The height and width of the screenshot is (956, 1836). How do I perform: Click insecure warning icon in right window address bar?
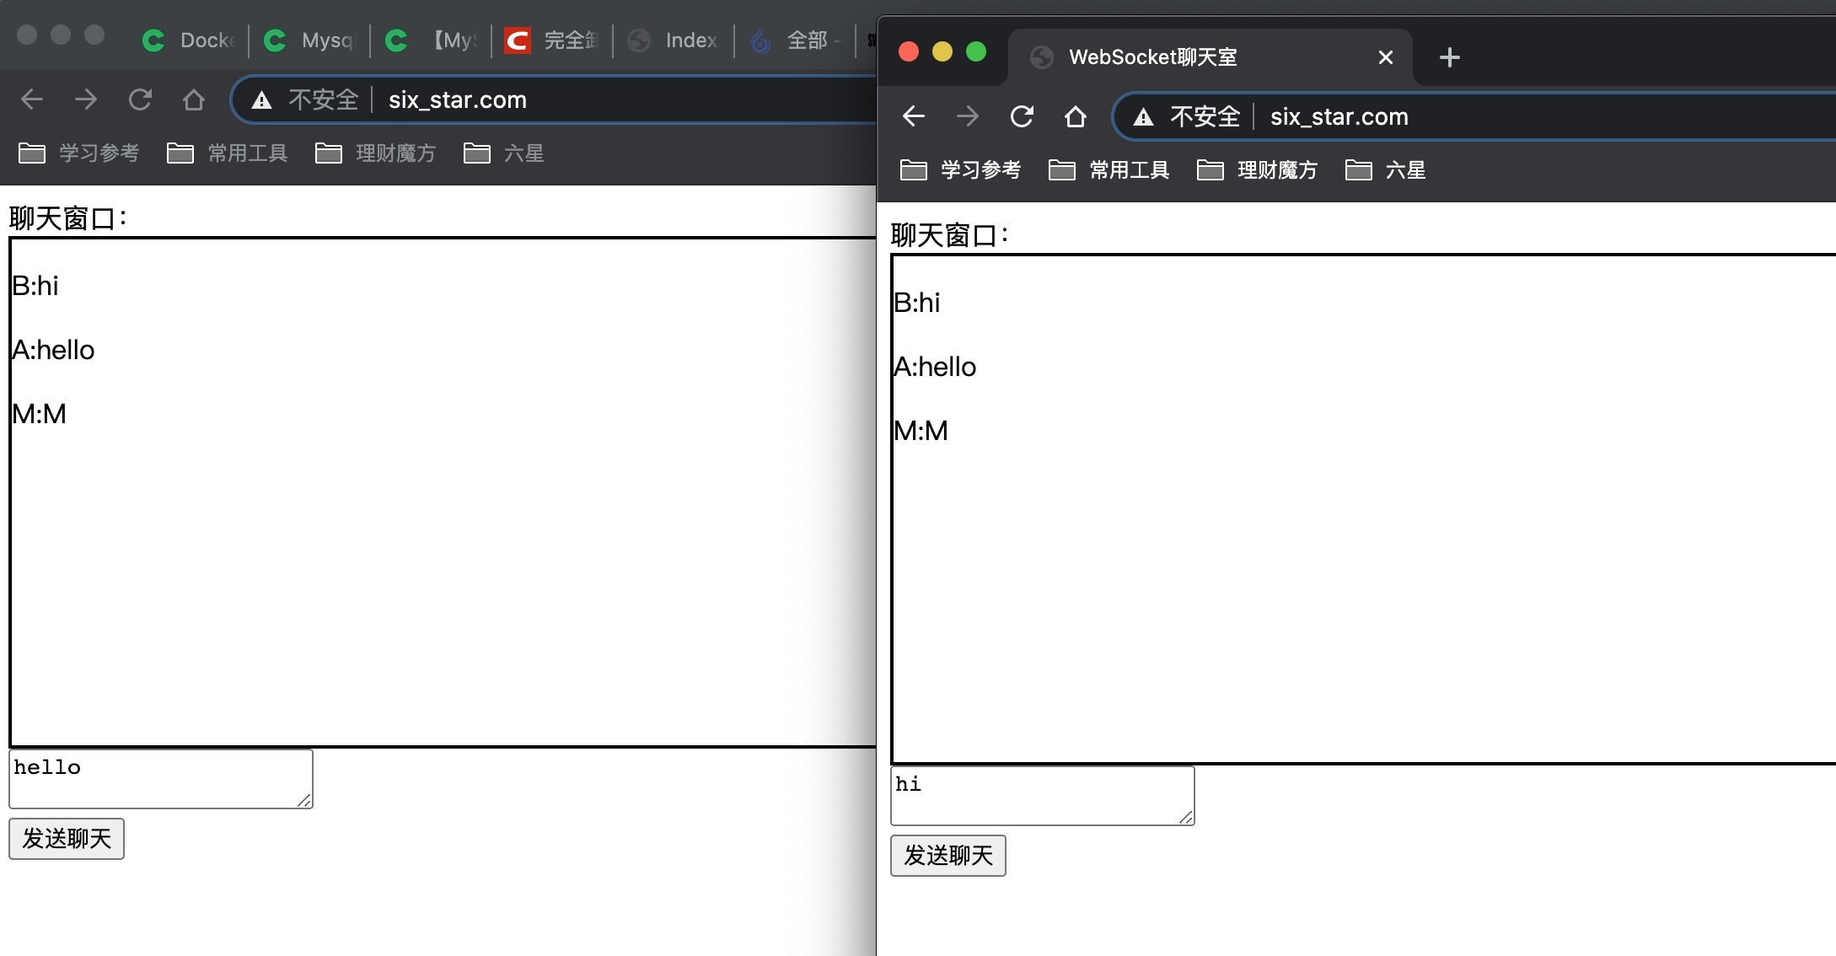(1144, 117)
